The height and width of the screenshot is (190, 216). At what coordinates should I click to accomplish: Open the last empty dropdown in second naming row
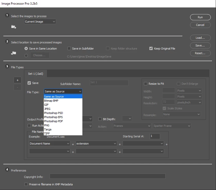click(143, 151)
